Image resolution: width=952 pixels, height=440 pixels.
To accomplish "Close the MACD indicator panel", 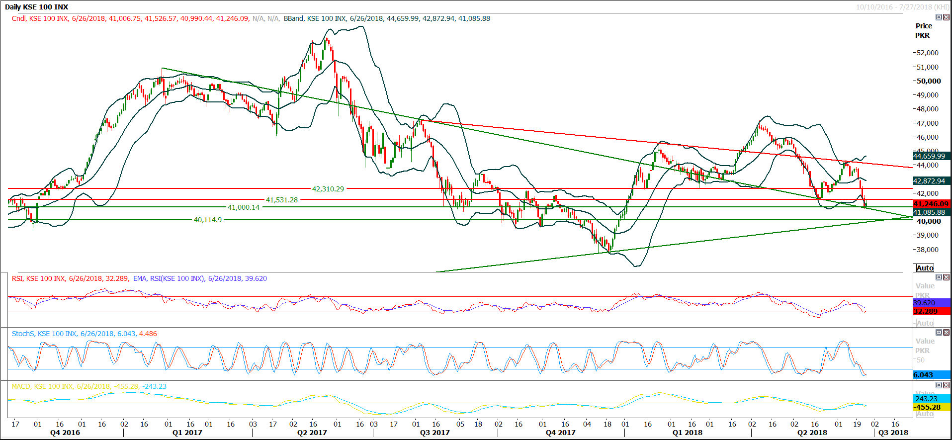I will point(946,385).
